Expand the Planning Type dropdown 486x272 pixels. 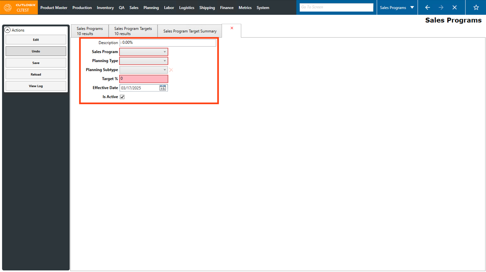coord(144,61)
